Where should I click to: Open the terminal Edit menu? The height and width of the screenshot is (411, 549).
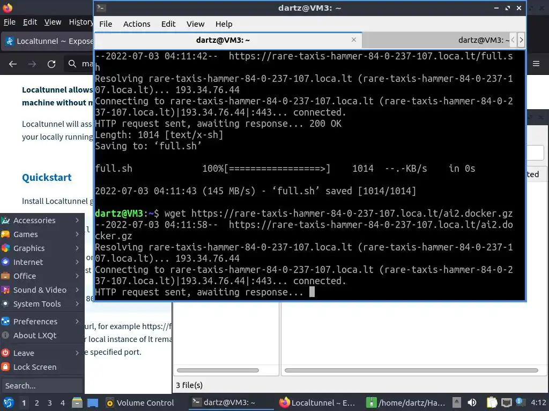168,24
